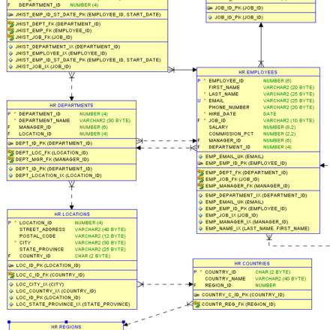Click the JHIST_DEPT_FK foreign key icon
The width and height of the screenshot is (330, 330).
tap(10, 24)
